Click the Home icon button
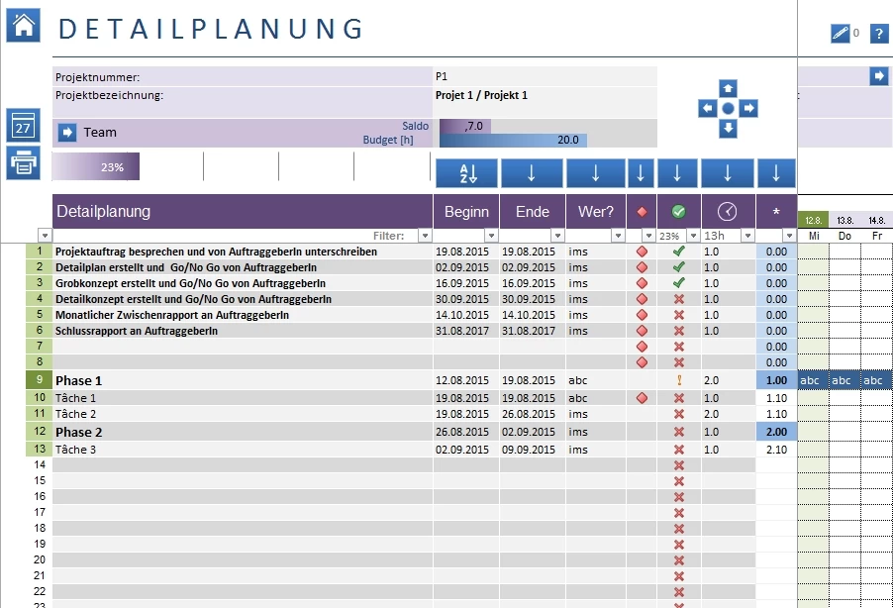This screenshot has height=608, width=893. click(23, 25)
